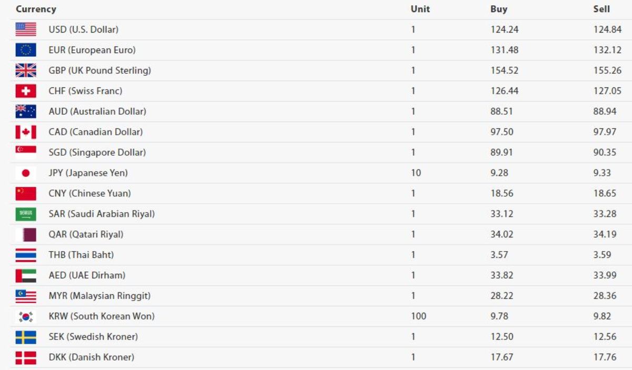Select the GBP buy rate 154.52

pyautogui.click(x=505, y=71)
